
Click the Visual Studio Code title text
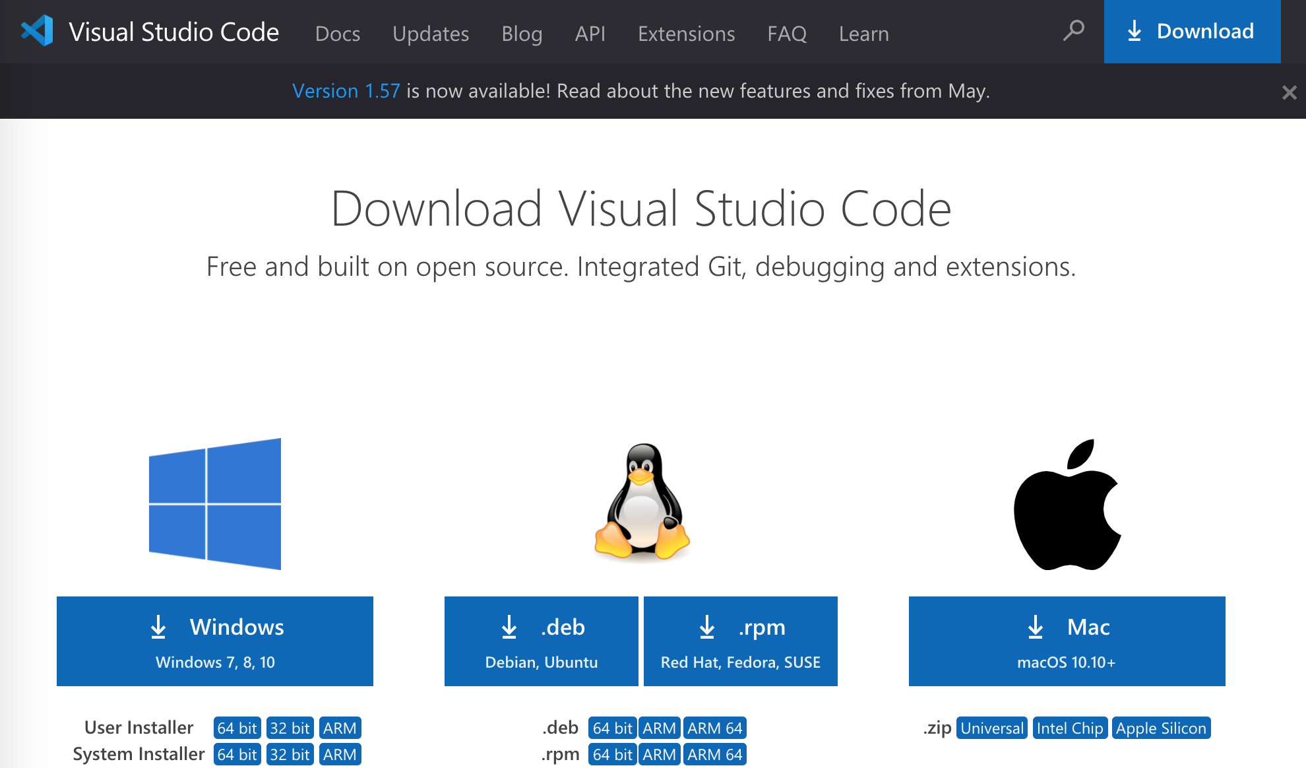tap(174, 32)
